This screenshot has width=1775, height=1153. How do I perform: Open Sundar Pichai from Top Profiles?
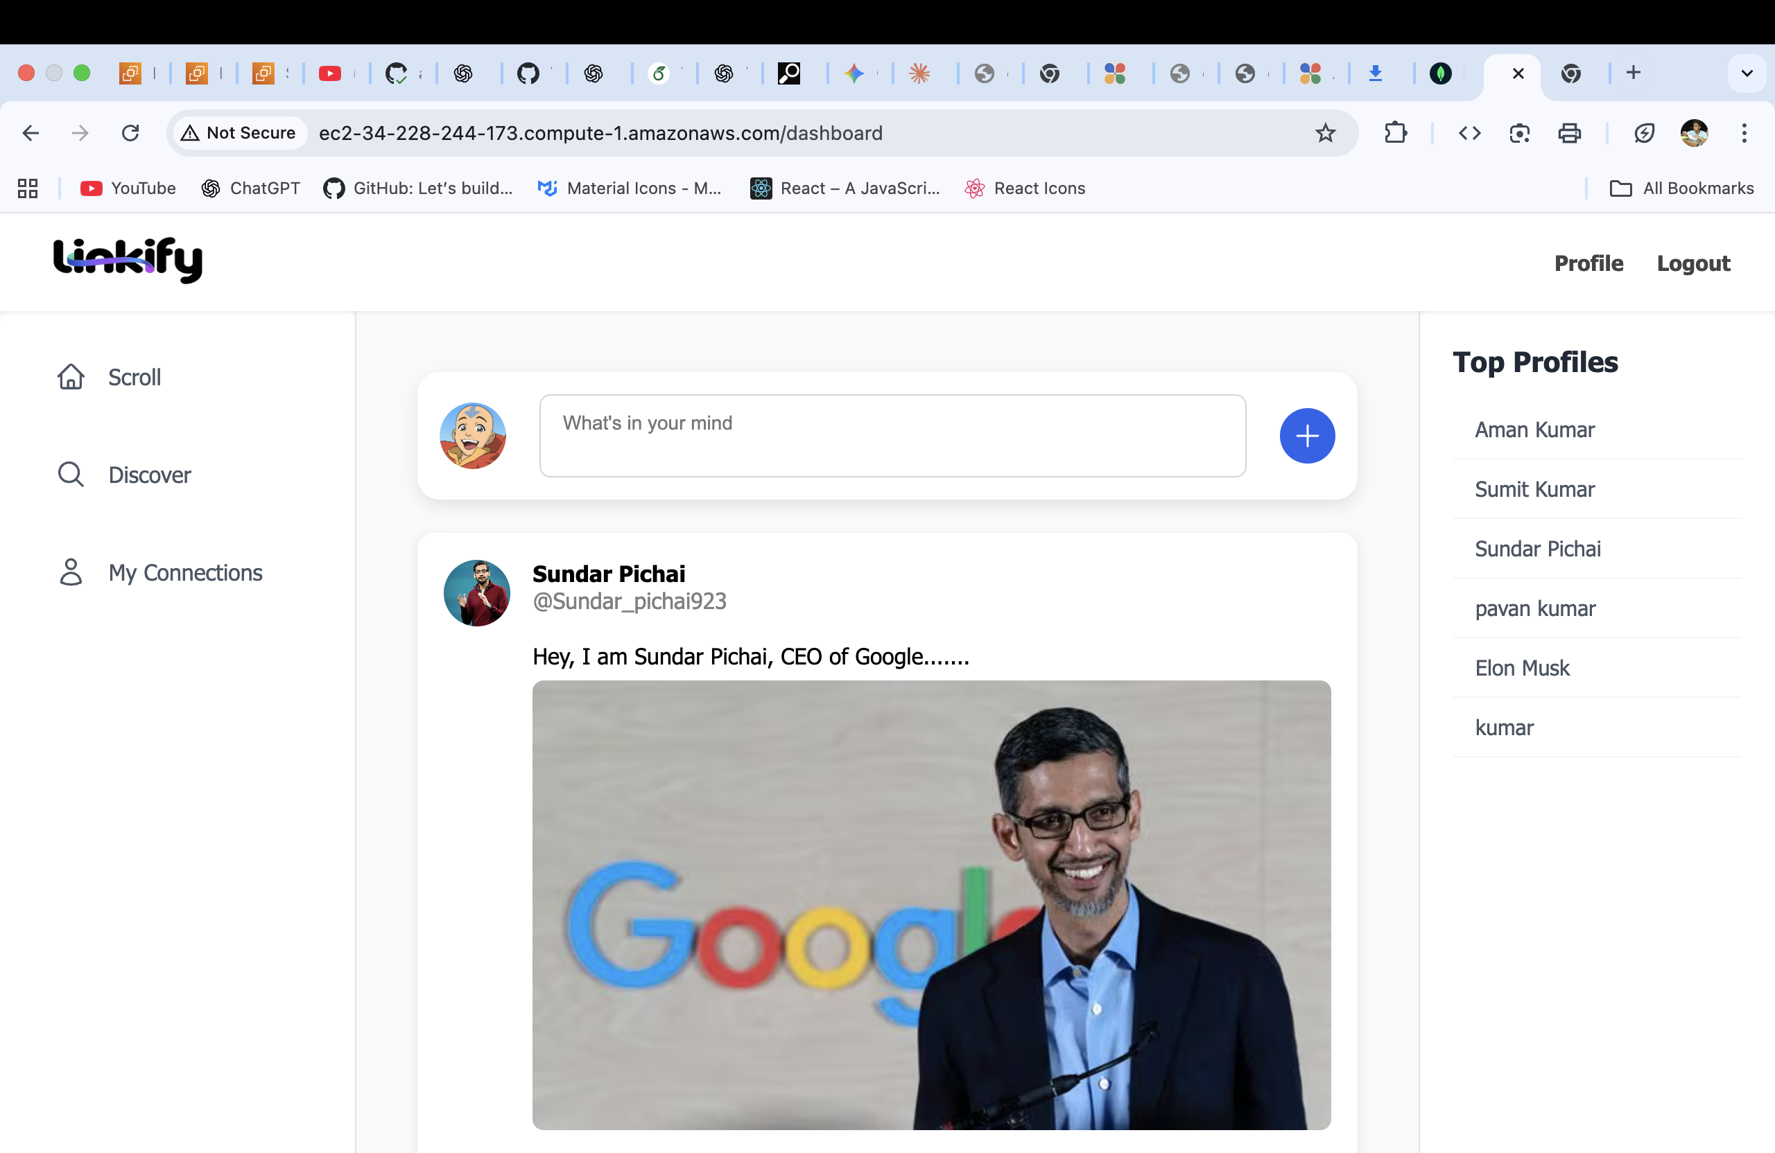pos(1538,549)
